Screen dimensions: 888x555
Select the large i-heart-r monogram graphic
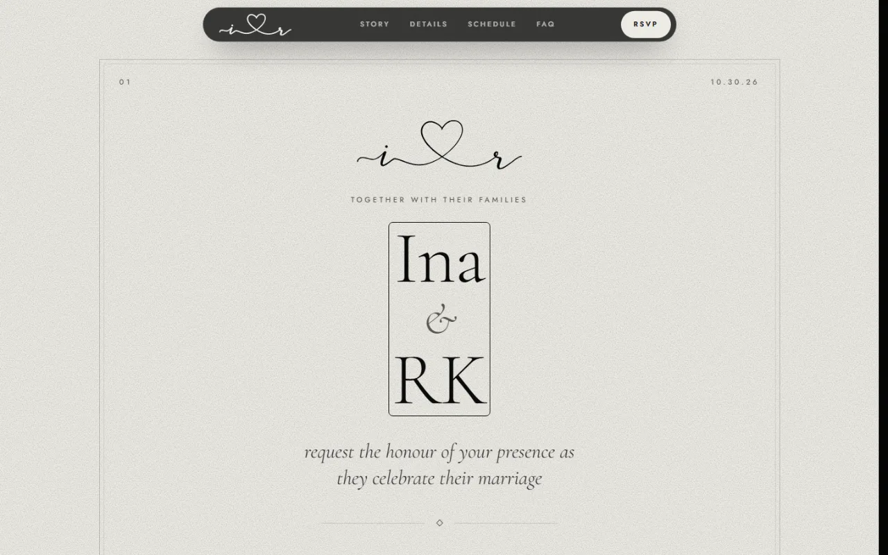439,145
